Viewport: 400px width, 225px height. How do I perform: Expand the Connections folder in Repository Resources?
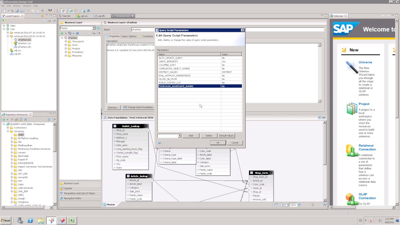8,128
